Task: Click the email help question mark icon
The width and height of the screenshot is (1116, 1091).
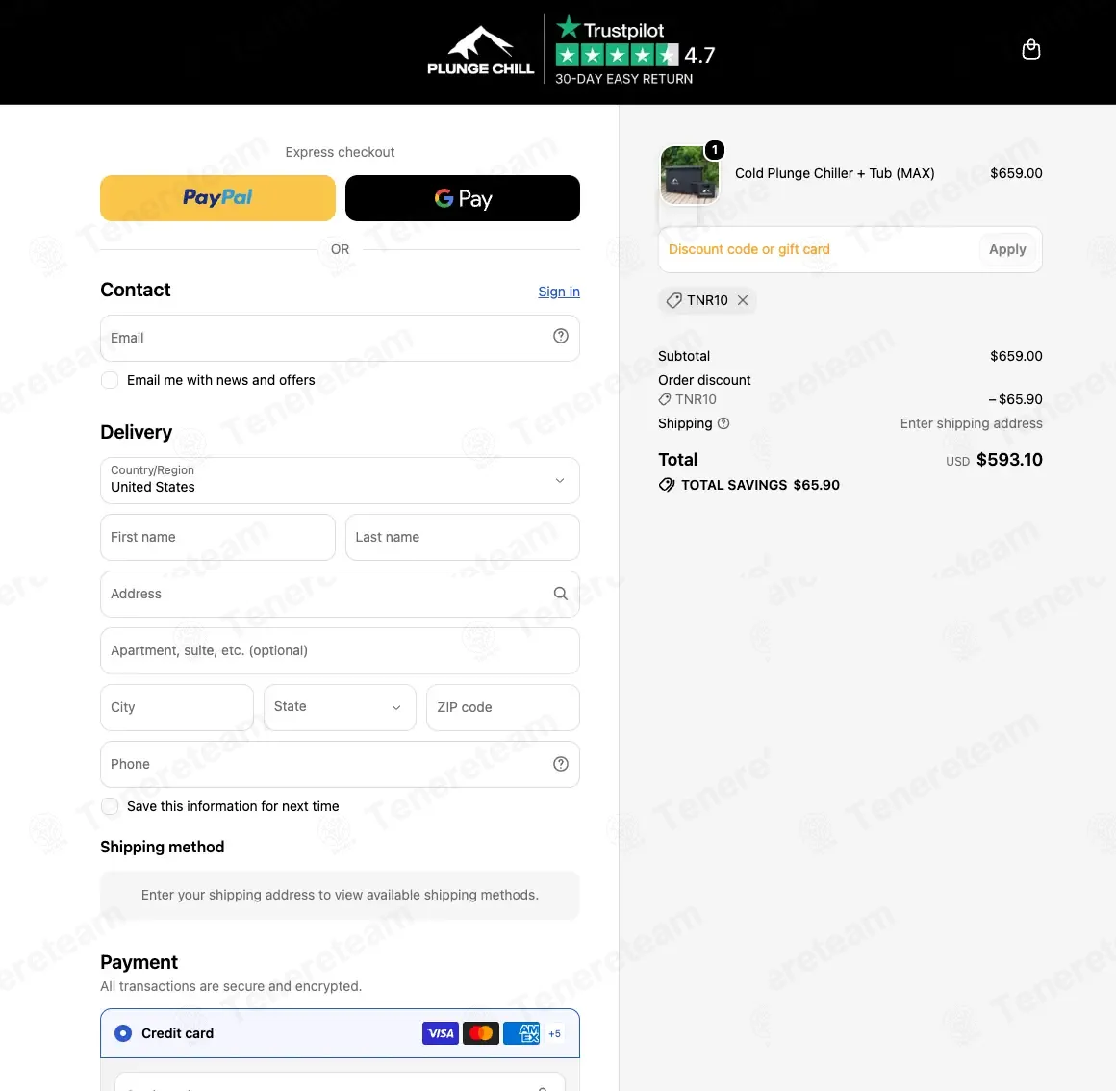Action: pos(561,336)
